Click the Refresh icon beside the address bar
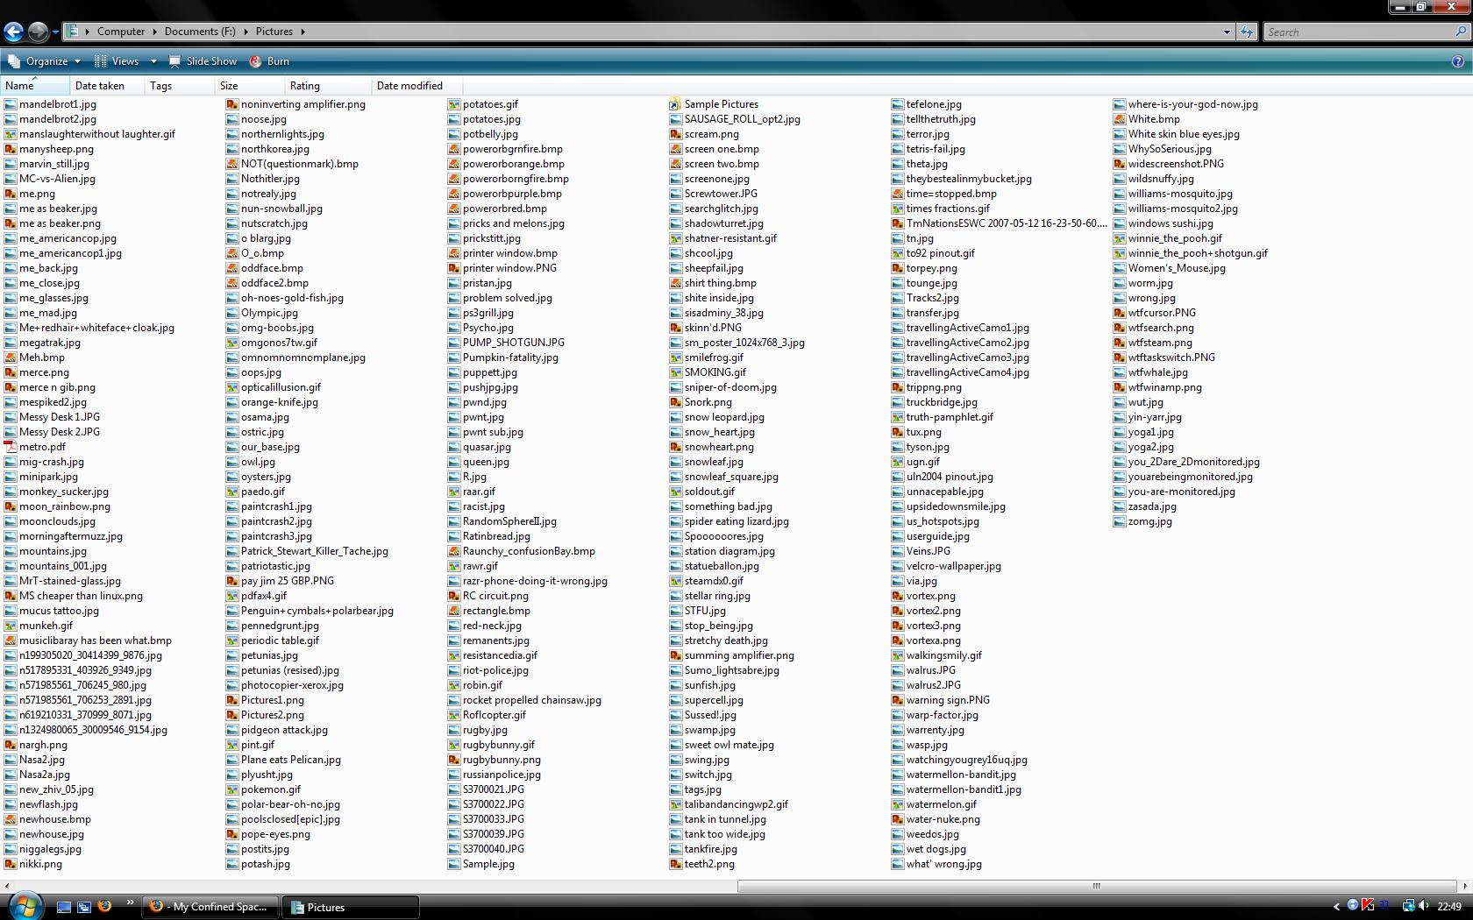The image size is (1473, 920). [x=1246, y=32]
